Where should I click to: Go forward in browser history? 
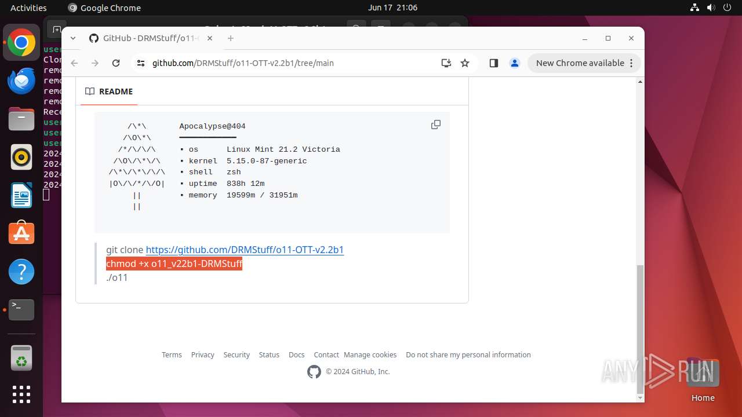pos(95,63)
